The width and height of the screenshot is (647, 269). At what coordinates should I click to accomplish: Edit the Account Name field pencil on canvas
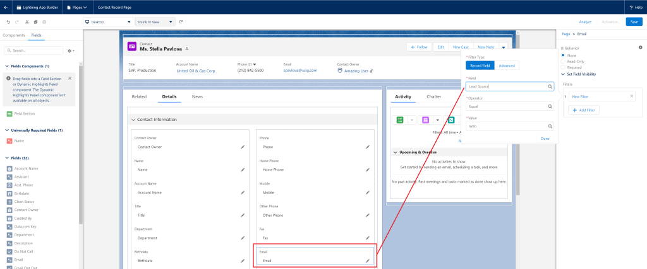(x=243, y=193)
